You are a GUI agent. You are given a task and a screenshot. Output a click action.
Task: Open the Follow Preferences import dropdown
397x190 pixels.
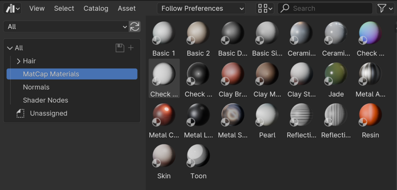[201, 8]
